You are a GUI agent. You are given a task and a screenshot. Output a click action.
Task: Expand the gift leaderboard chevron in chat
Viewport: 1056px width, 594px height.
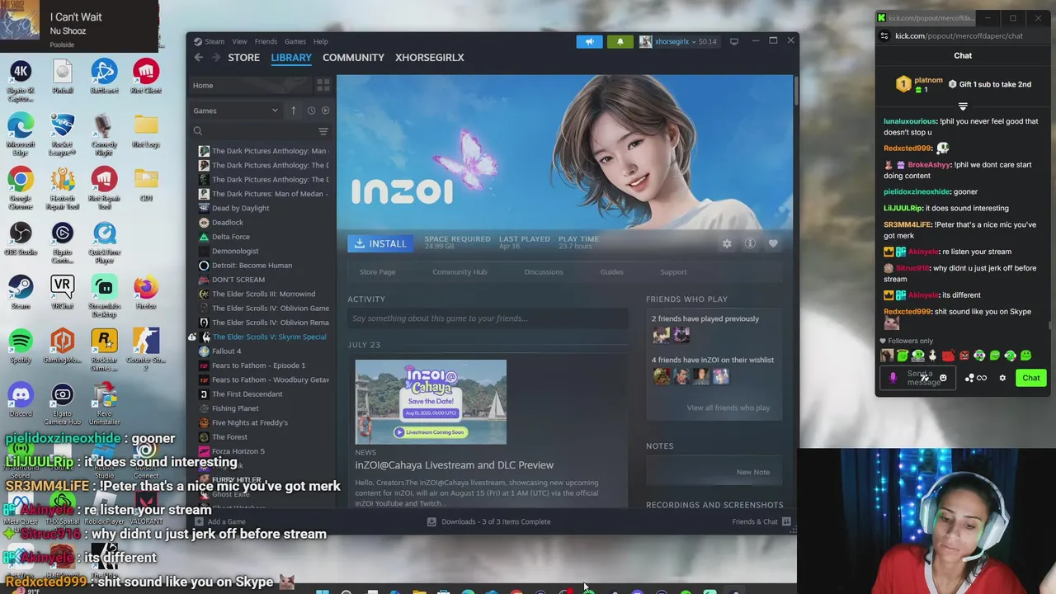(963, 106)
